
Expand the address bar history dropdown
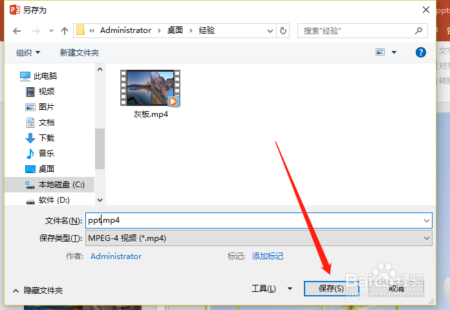click(x=270, y=31)
